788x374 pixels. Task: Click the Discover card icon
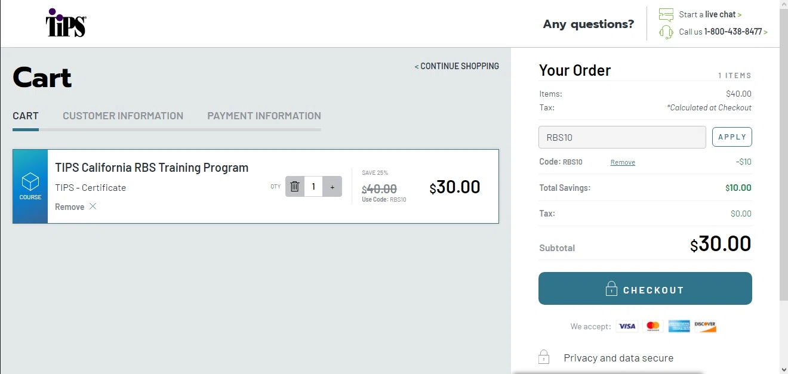click(705, 326)
